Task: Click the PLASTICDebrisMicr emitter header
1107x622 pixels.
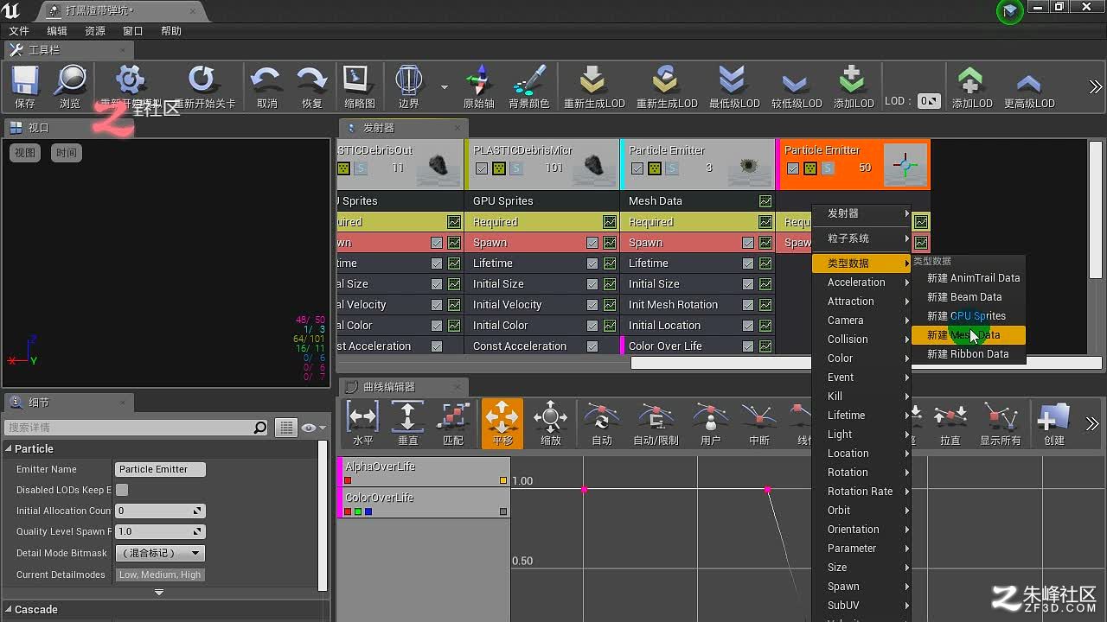Action: (543, 164)
